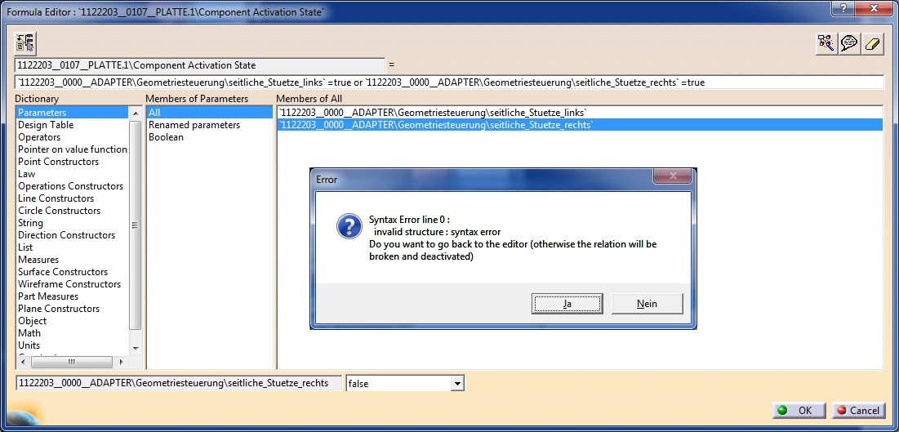The image size is (899, 432).
Task: Click the formula expression input field
Action: point(449,82)
